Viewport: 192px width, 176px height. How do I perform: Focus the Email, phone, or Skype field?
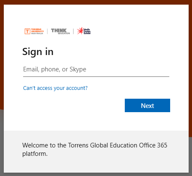click(x=96, y=69)
